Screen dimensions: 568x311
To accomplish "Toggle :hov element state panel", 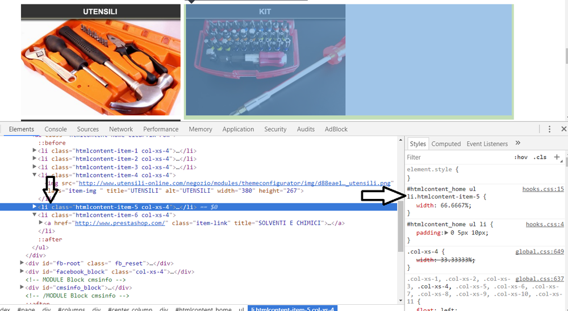I will point(520,157).
